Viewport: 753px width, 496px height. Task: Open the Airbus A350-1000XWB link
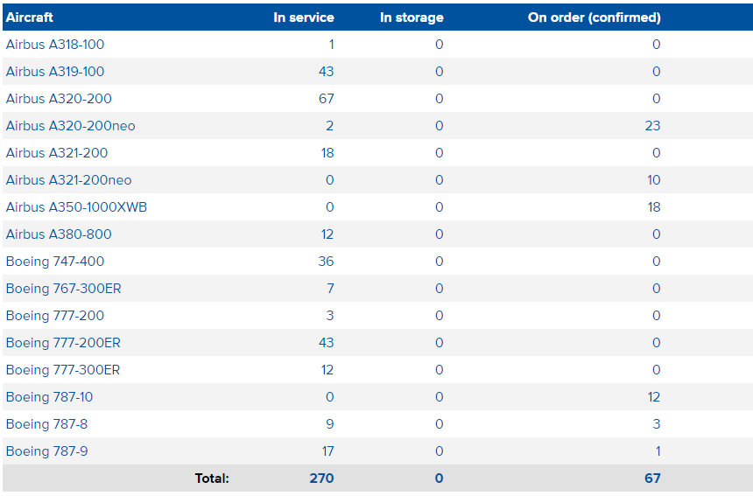76,207
